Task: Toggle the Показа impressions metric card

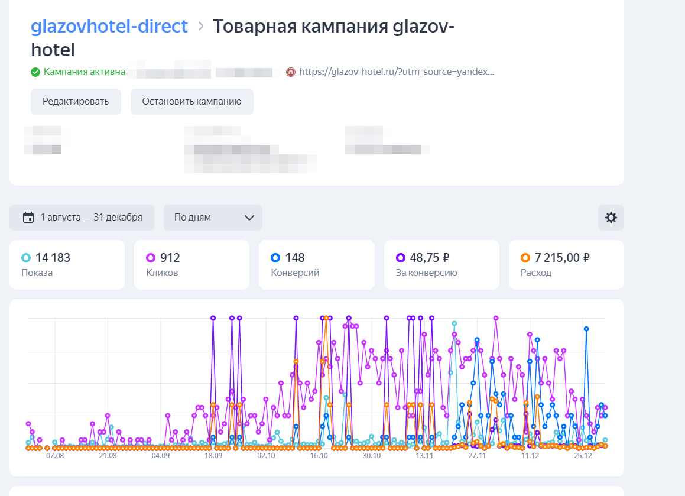Action: click(x=67, y=264)
